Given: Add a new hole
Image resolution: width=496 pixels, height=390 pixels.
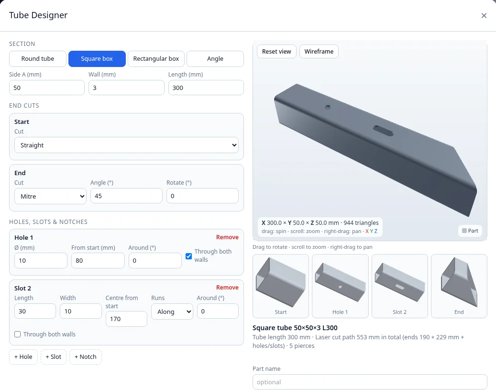Looking at the screenshot, I should tap(23, 357).
